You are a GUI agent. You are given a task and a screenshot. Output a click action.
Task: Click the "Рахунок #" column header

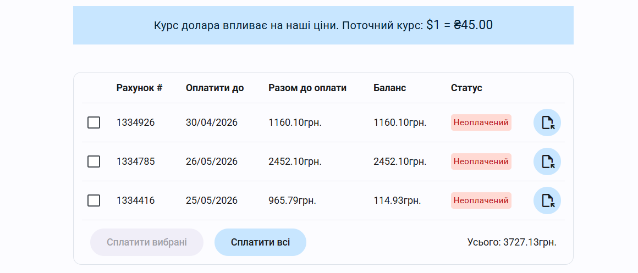click(x=139, y=88)
